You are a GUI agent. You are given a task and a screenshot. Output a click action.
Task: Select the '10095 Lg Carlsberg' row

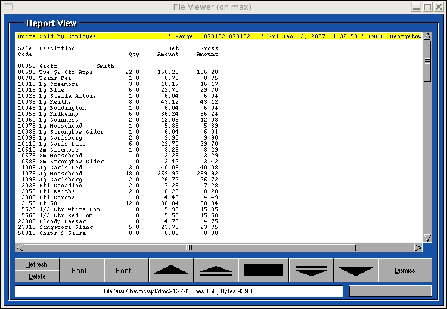[118, 138]
